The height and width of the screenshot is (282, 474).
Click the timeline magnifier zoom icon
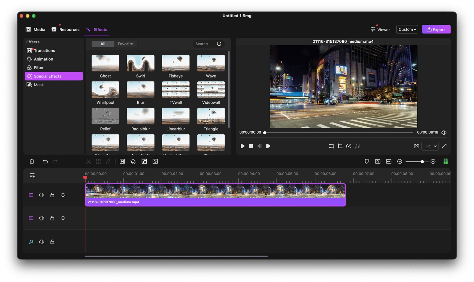tap(377, 162)
